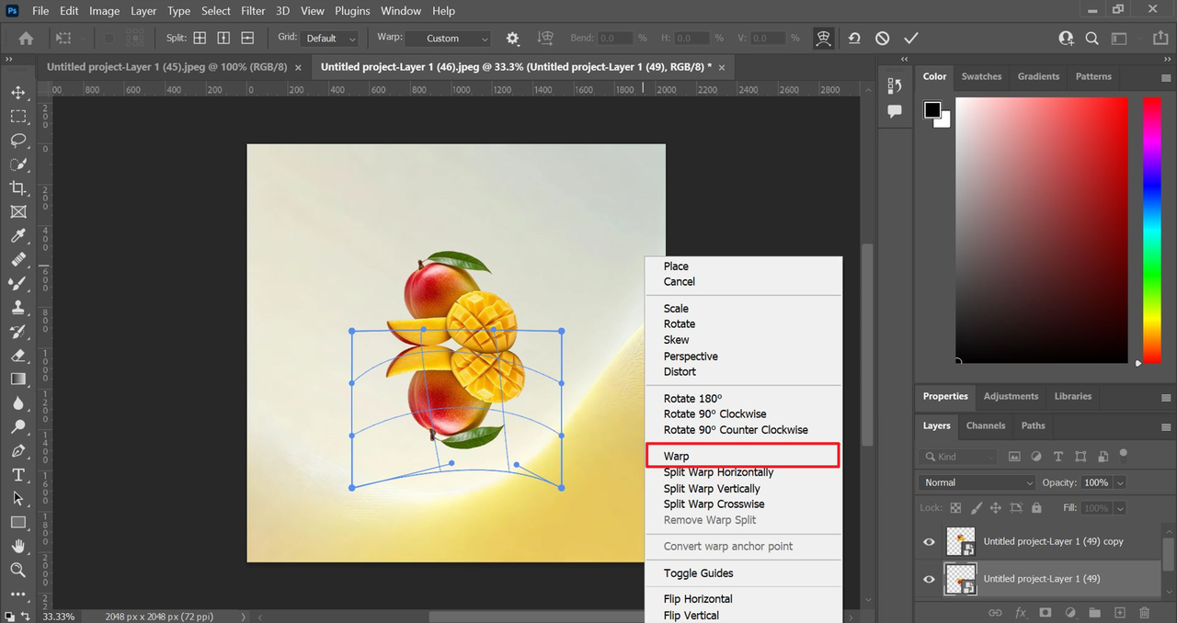Toggle lock image pixels brush icon

pos(976,507)
